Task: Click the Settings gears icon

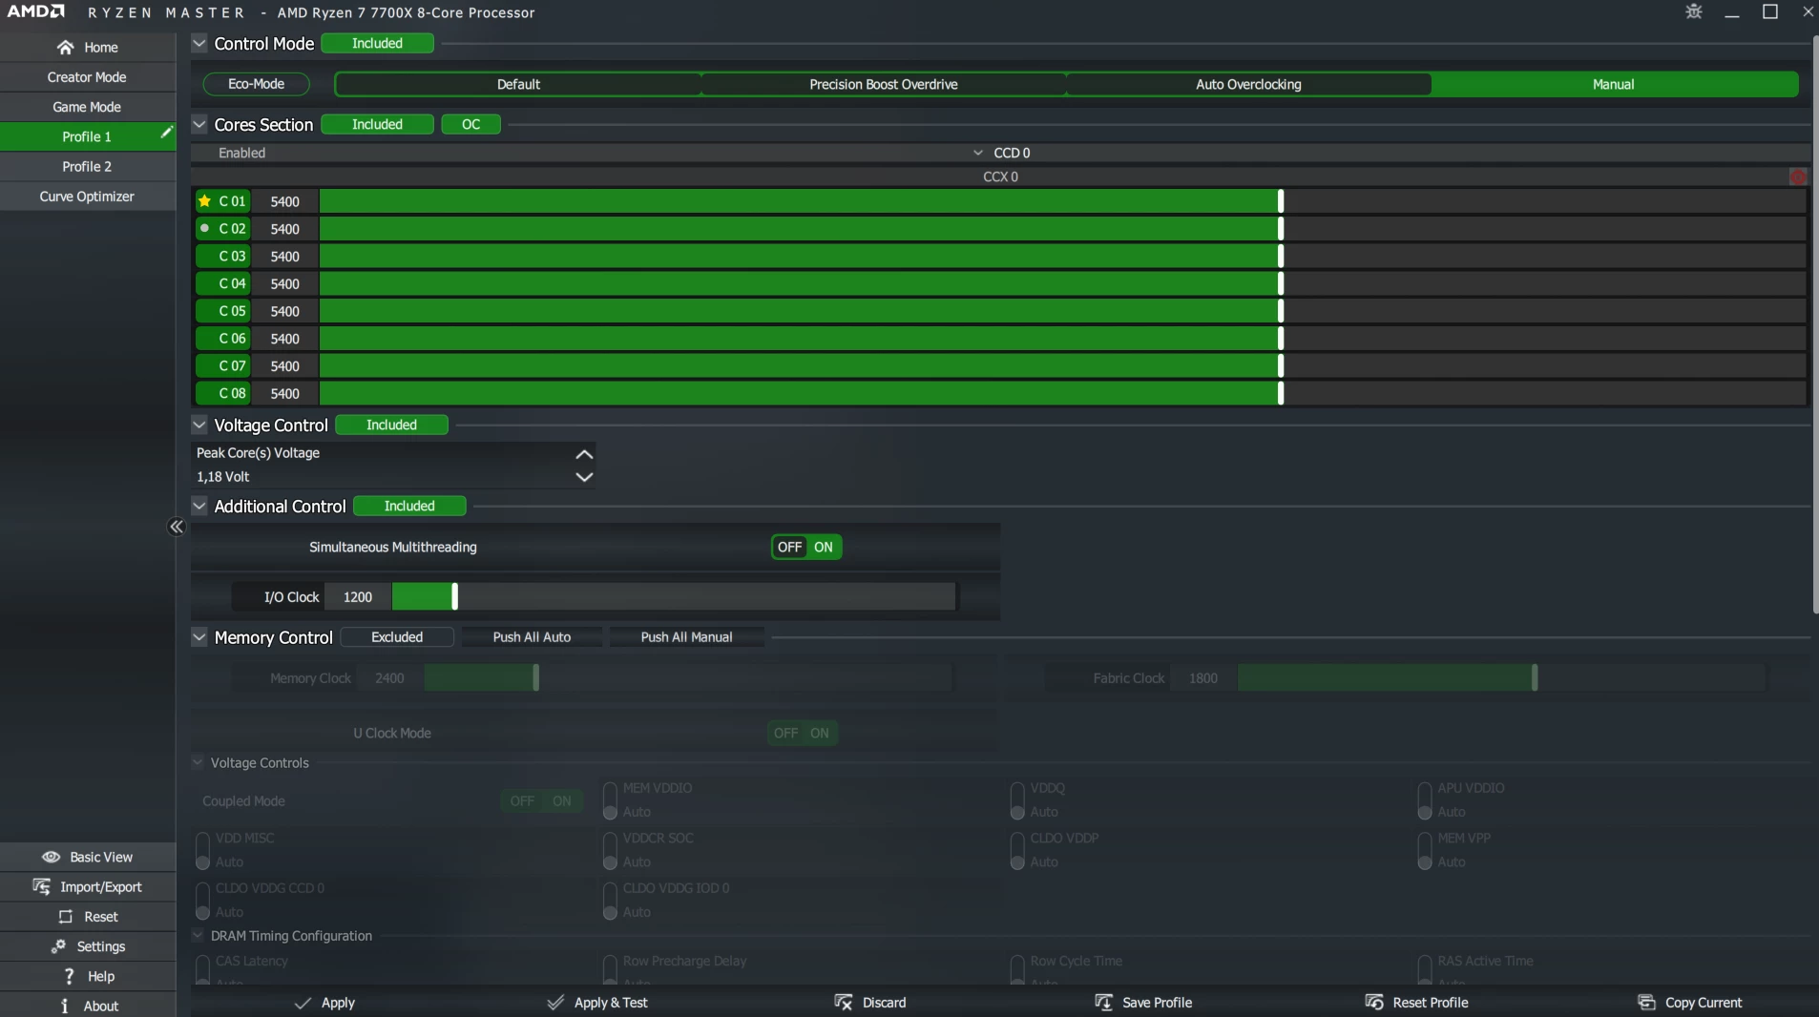Action: (58, 945)
